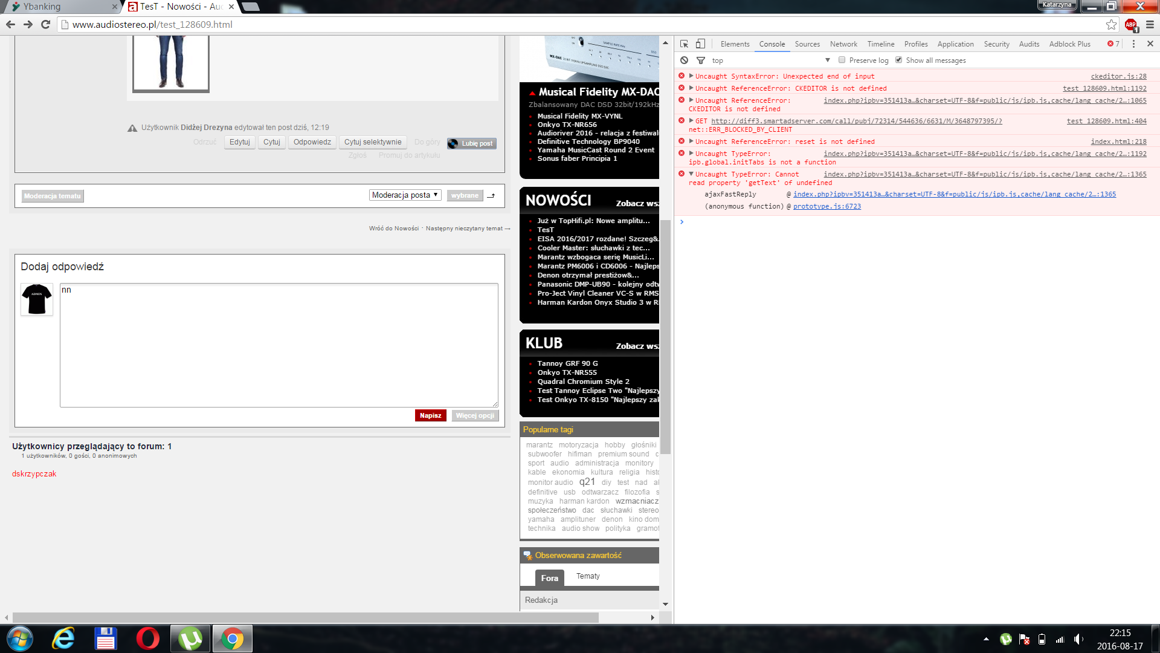Open the Moderacja posta dropdown
The image size is (1160, 653).
pyautogui.click(x=405, y=195)
